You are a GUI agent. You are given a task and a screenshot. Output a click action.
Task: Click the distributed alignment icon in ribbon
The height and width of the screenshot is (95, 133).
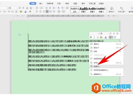50,11
